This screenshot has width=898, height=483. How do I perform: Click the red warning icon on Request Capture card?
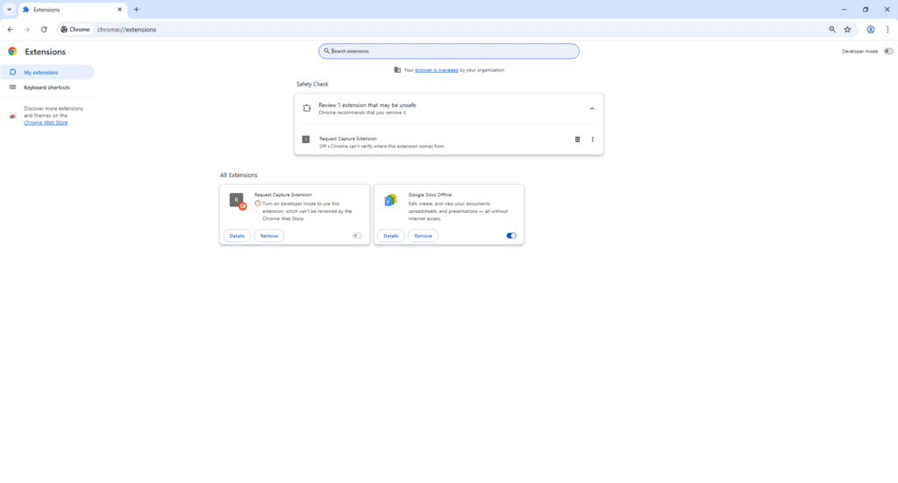tap(258, 203)
